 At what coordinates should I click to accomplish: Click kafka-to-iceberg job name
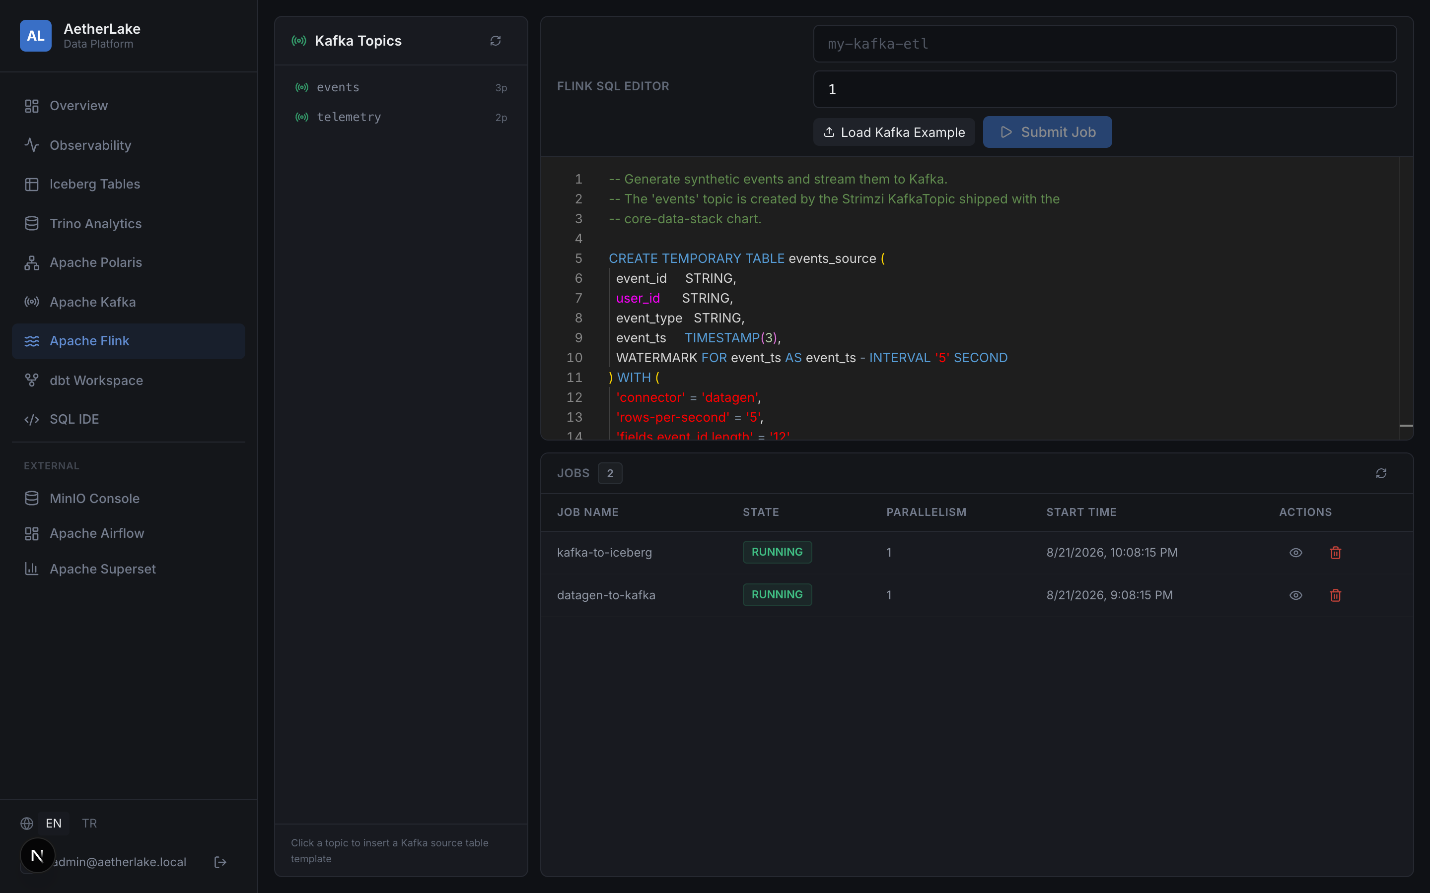click(x=604, y=552)
